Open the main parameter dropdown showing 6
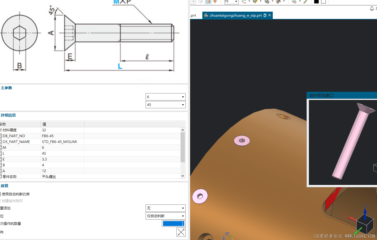 coord(165,97)
